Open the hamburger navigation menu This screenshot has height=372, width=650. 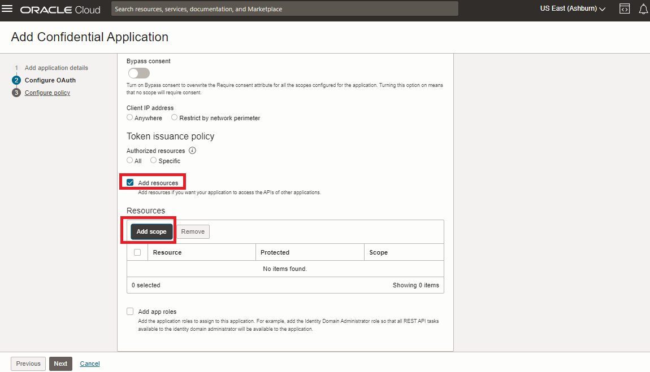tap(7, 9)
